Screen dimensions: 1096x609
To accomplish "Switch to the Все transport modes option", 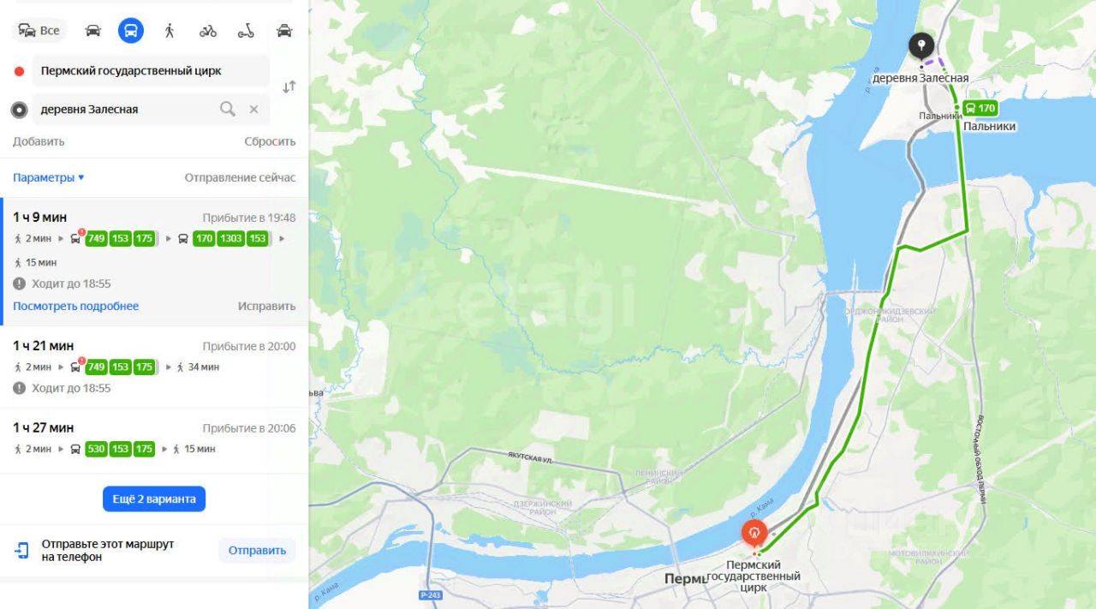I will (39, 31).
